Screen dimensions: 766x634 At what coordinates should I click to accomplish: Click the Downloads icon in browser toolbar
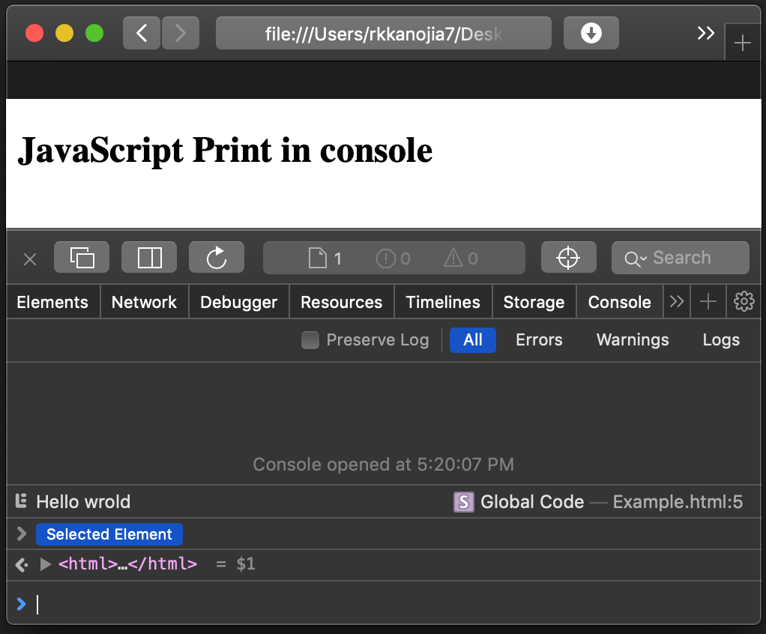coord(591,32)
